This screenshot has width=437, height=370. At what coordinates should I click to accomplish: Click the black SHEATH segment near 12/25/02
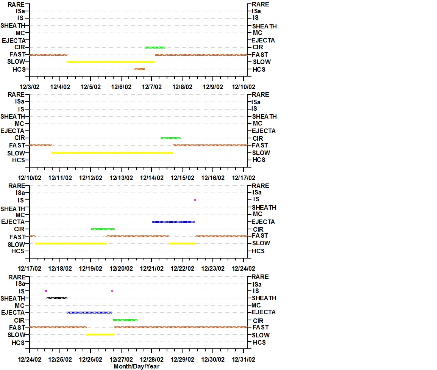point(57,298)
